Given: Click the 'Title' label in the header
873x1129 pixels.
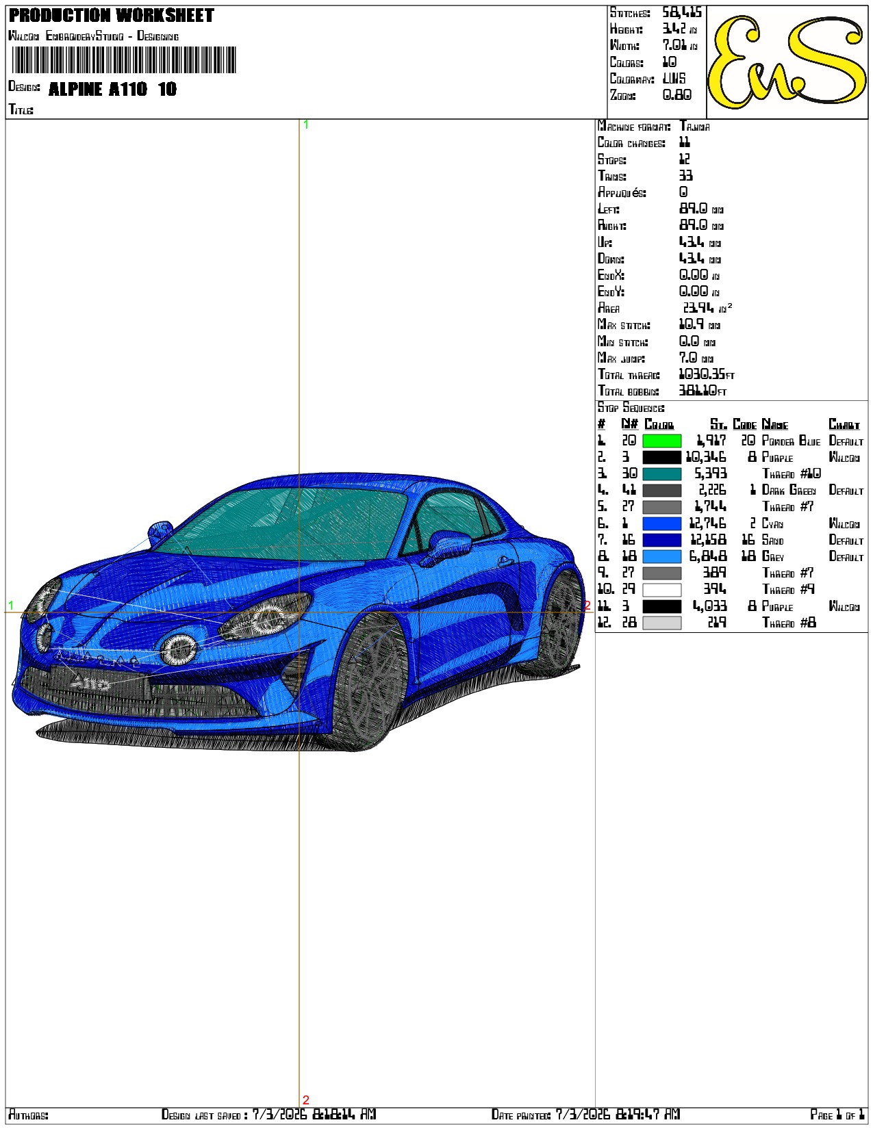Looking at the screenshot, I should 21,109.
